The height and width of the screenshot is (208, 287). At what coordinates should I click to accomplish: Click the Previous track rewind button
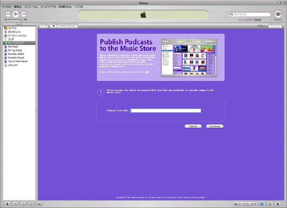pos(8,14)
